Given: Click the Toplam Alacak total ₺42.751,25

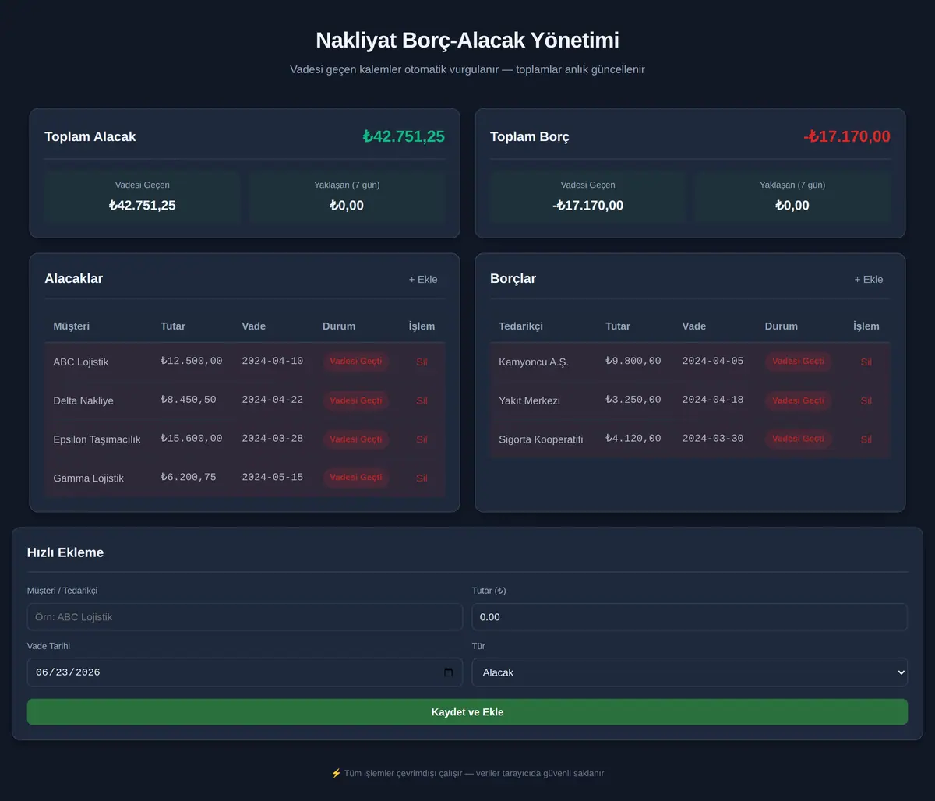Looking at the screenshot, I should click(404, 136).
